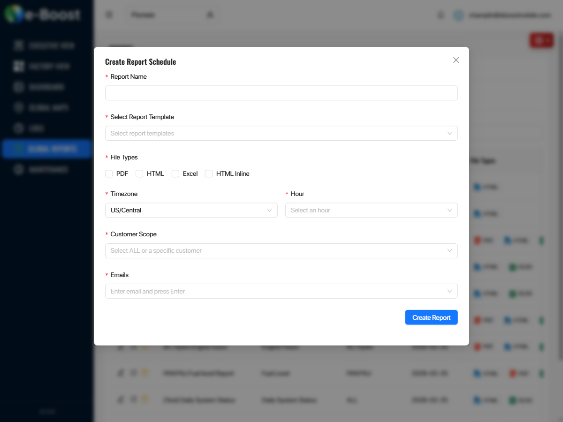Select the Executive View sidebar icon

tap(19, 45)
